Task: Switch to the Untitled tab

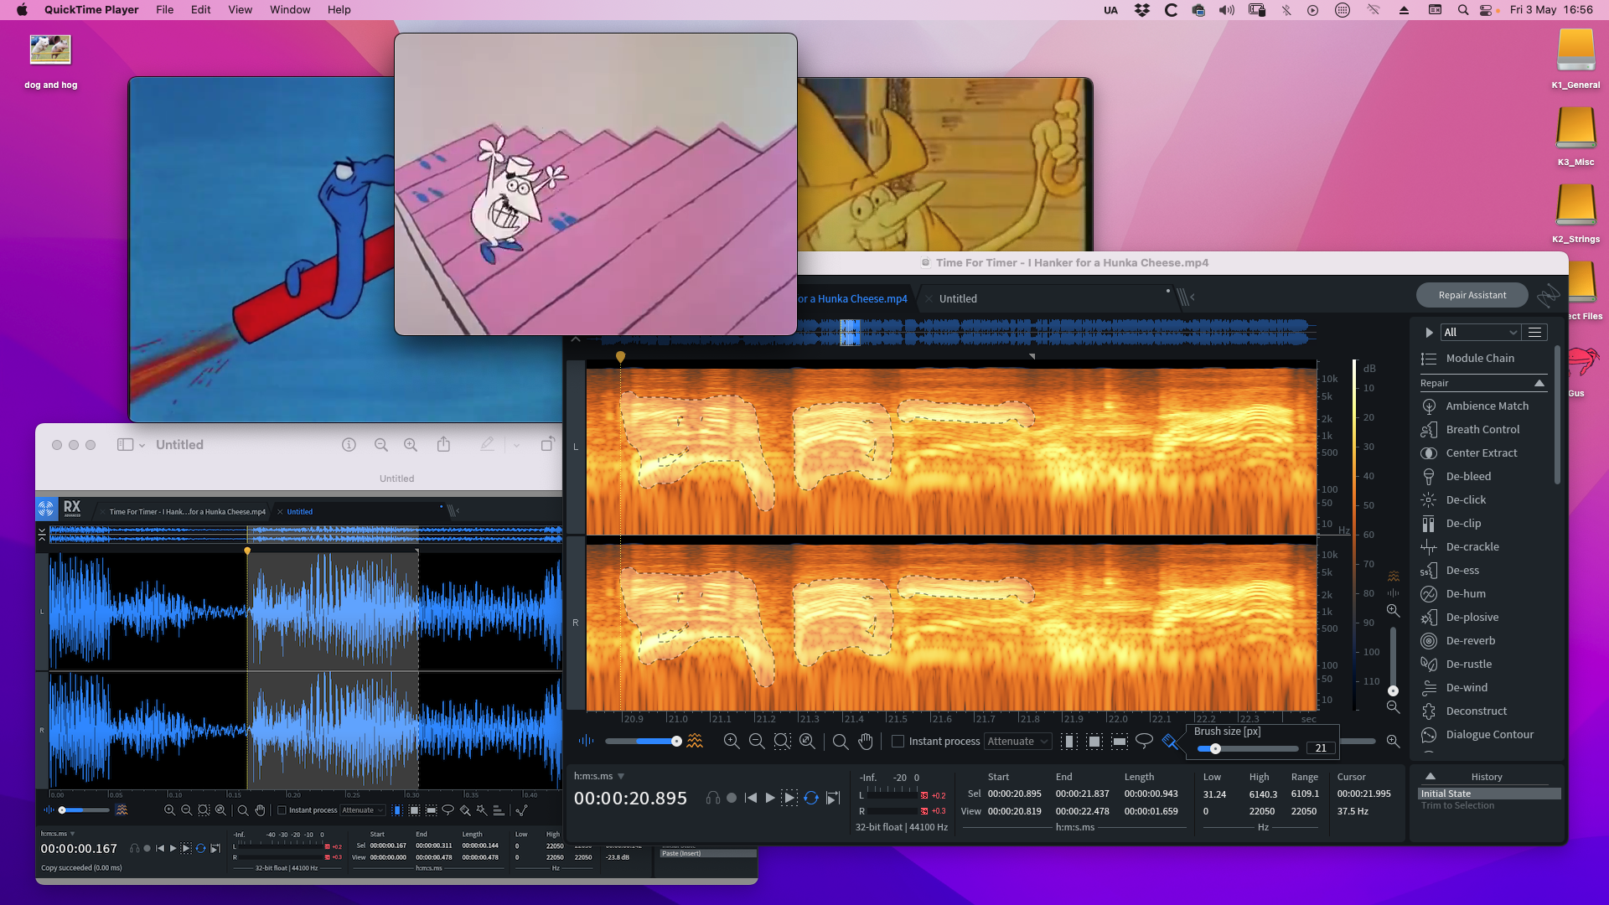Action: click(x=957, y=298)
